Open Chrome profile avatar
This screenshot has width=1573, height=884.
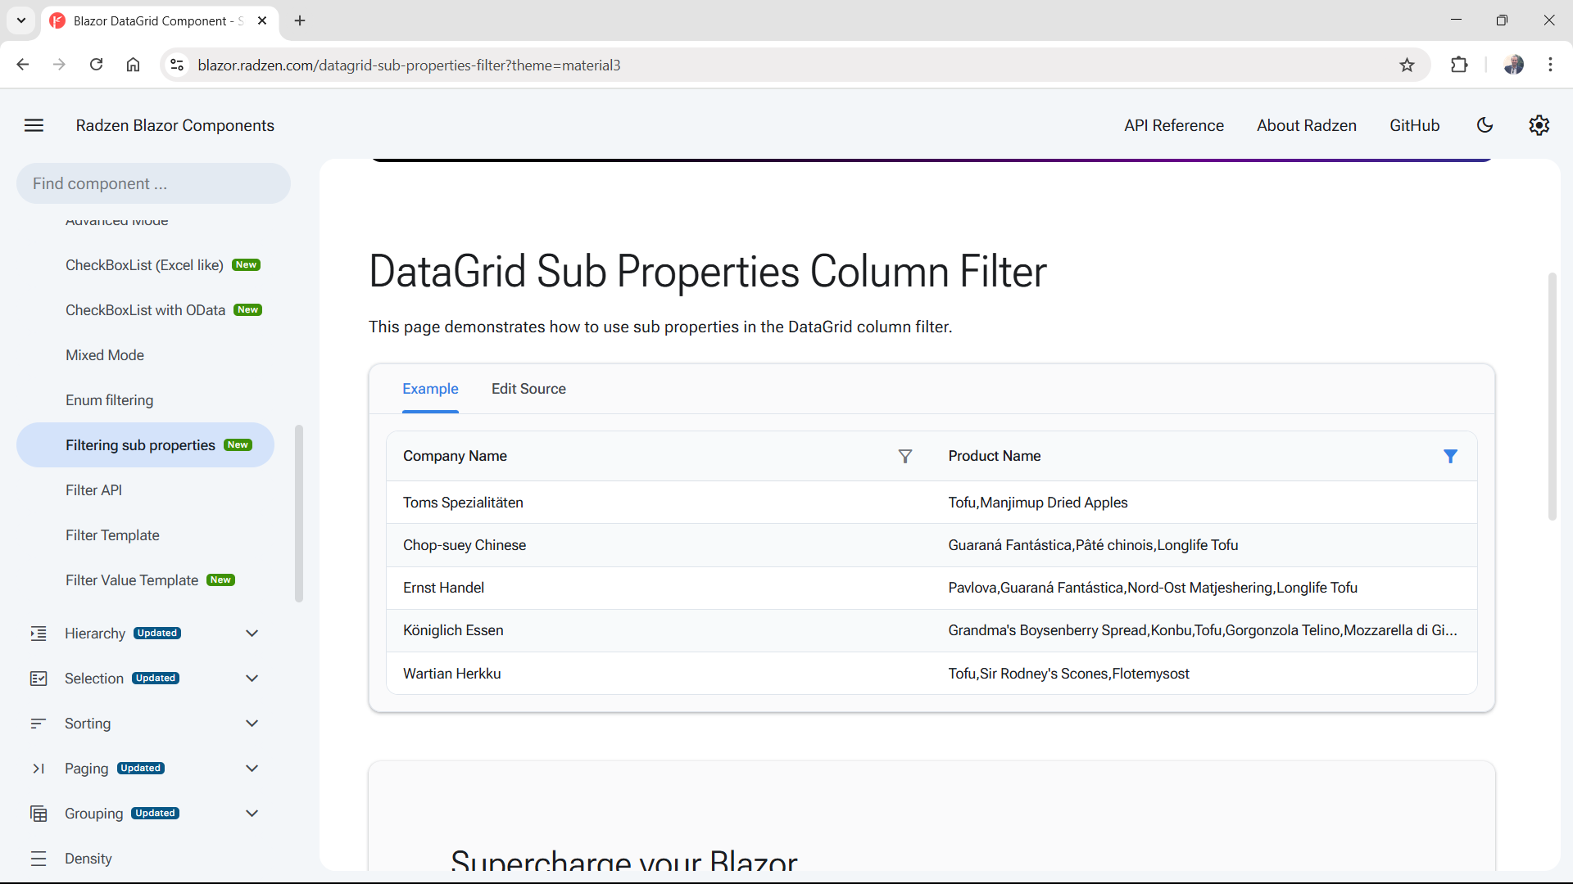click(x=1514, y=65)
